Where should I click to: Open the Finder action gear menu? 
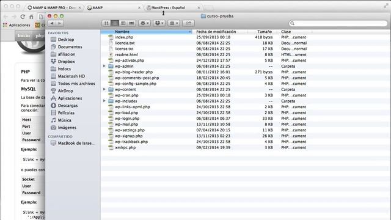pyautogui.click(x=144, y=23)
